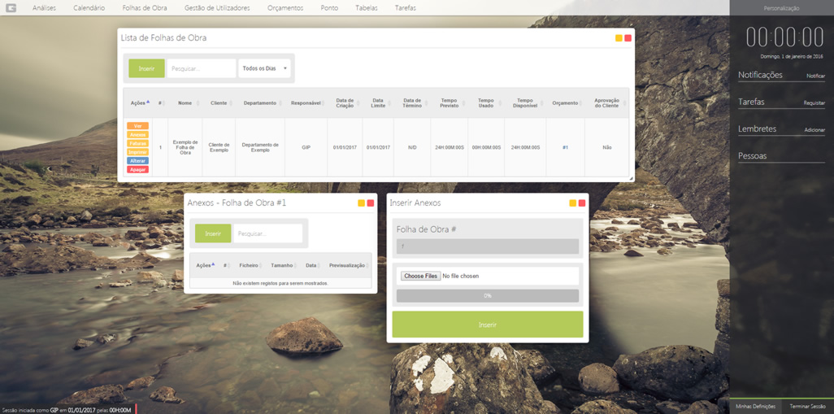Open the Folhas de Obra menu
Screen dimensions: 834x414
click(145, 8)
